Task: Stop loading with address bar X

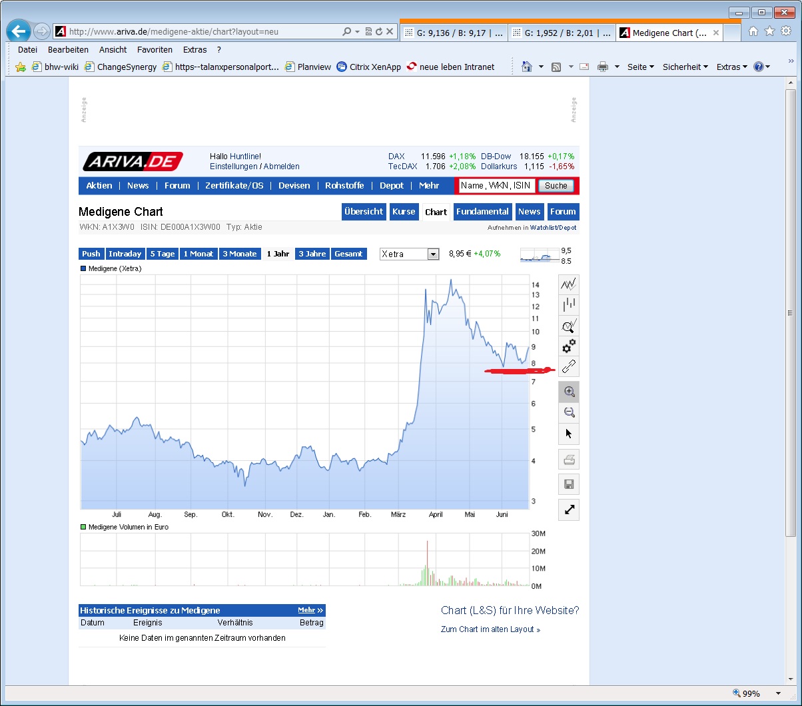Action: [x=390, y=31]
